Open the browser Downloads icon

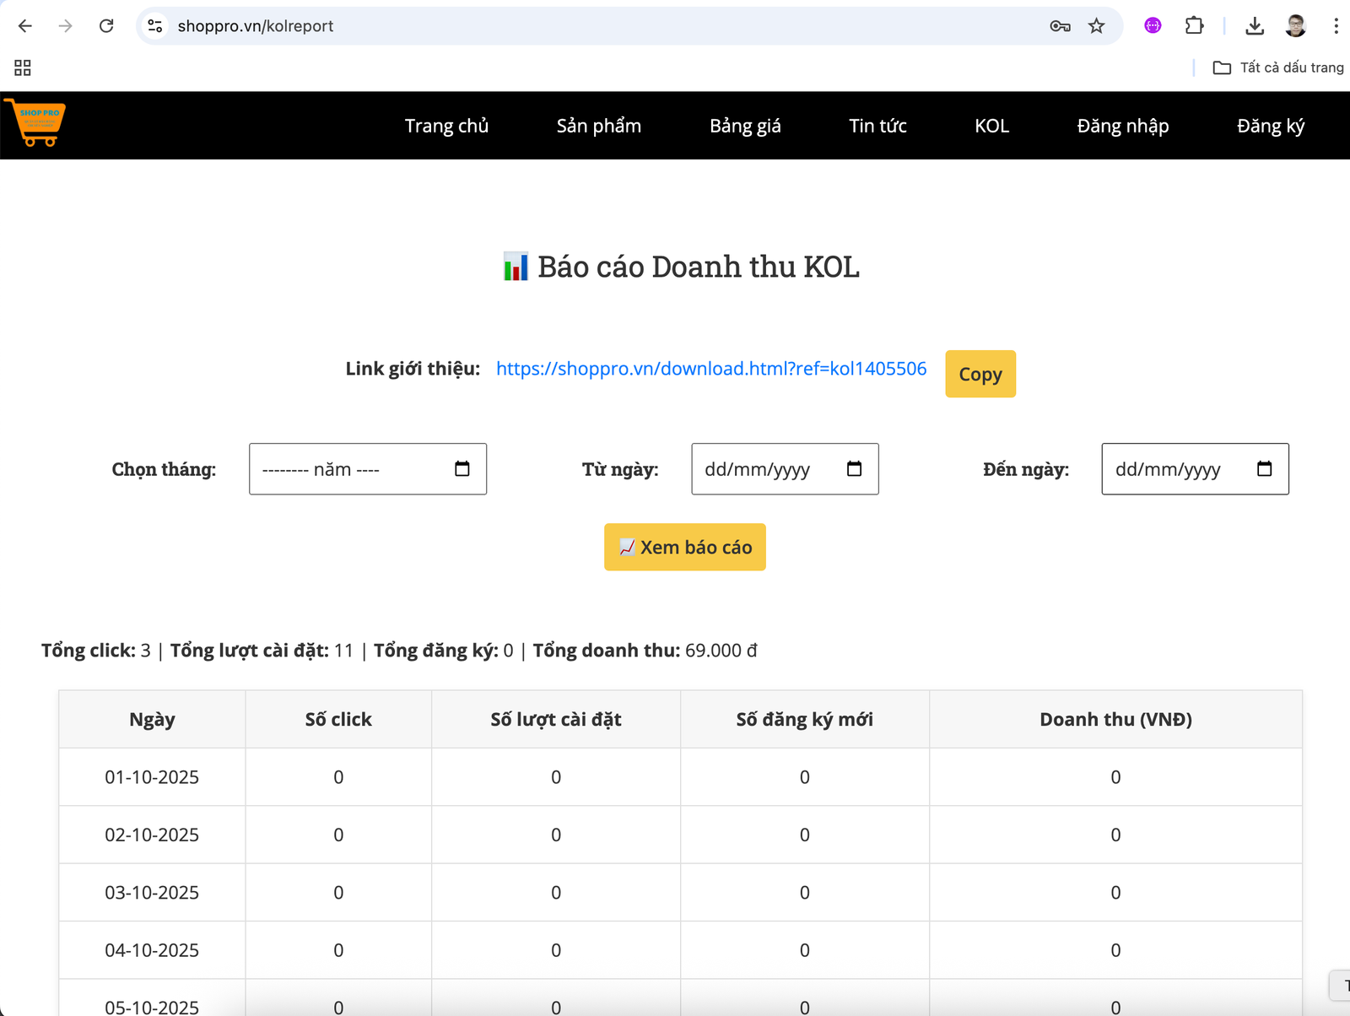(1255, 25)
